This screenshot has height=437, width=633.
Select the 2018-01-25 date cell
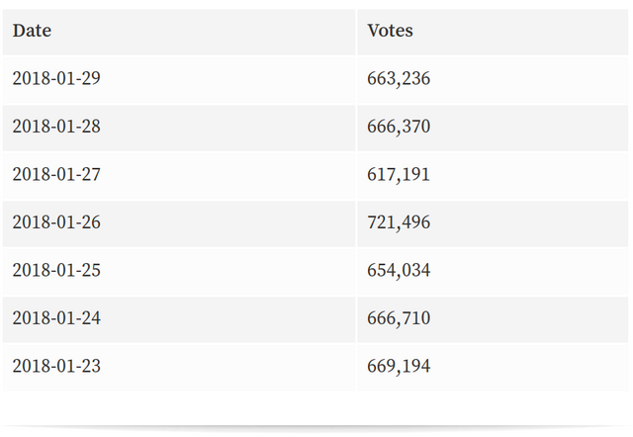[179, 272]
